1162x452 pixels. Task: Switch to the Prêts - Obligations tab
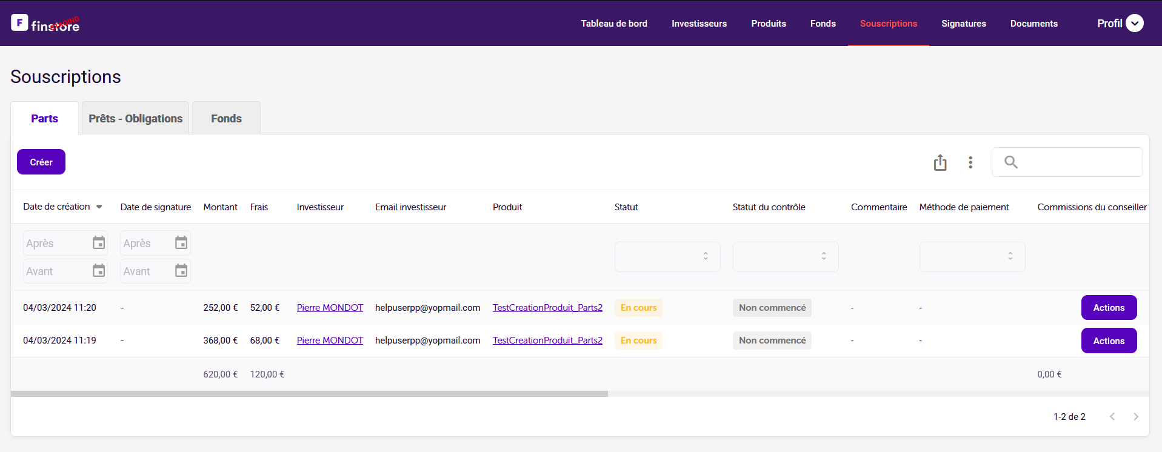tap(135, 119)
